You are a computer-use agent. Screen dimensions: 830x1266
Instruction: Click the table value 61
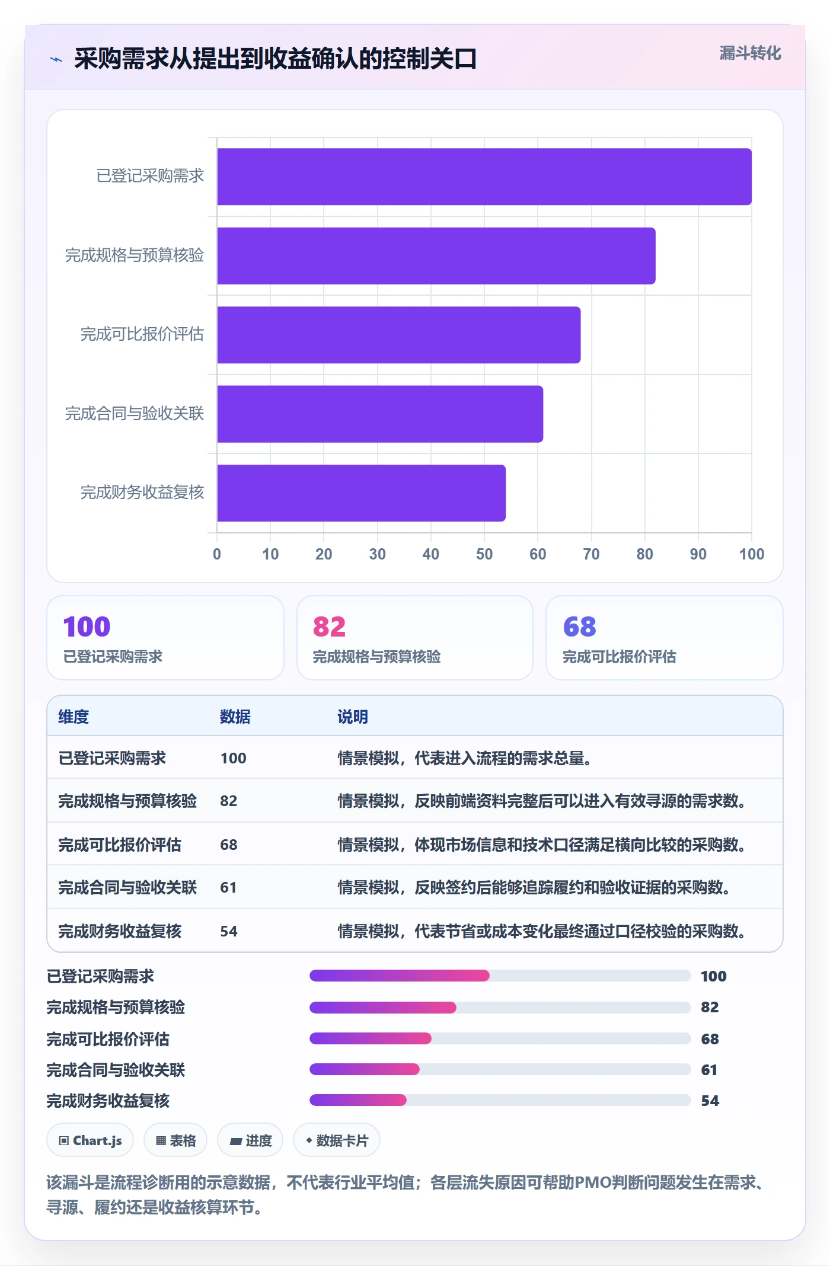tap(228, 887)
